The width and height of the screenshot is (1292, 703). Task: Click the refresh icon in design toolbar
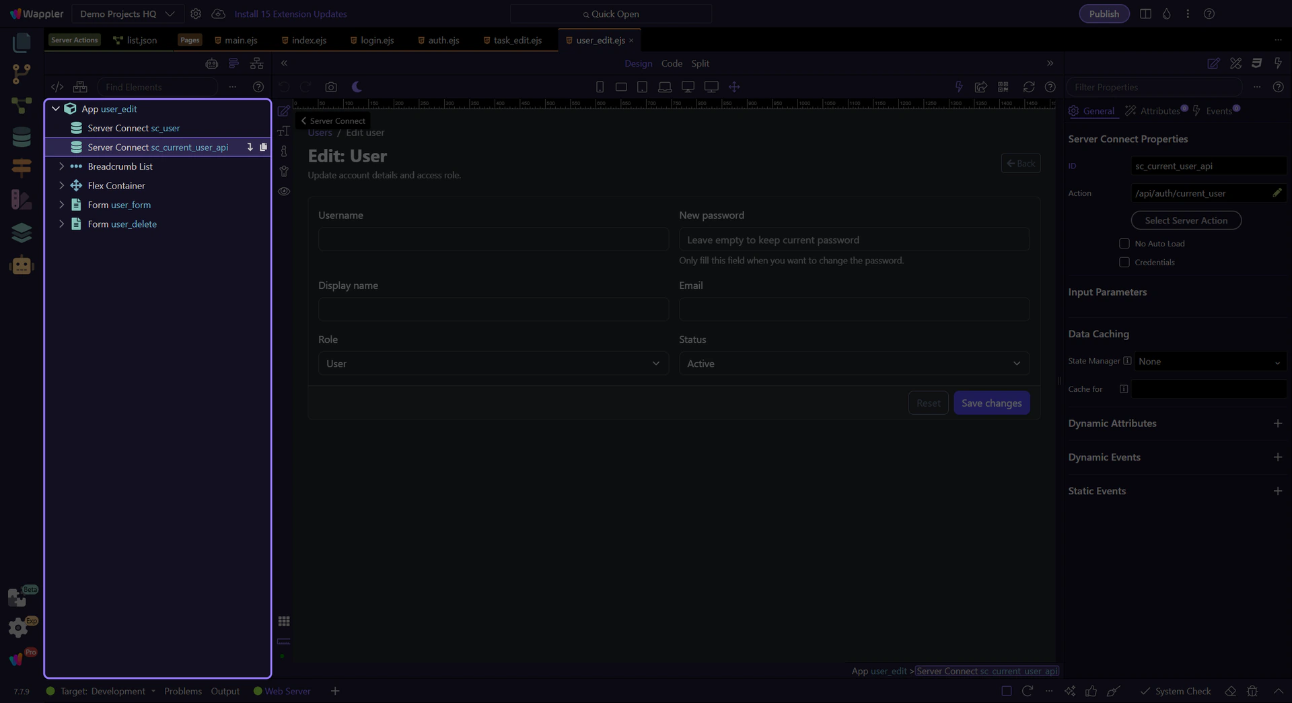pyautogui.click(x=1028, y=87)
